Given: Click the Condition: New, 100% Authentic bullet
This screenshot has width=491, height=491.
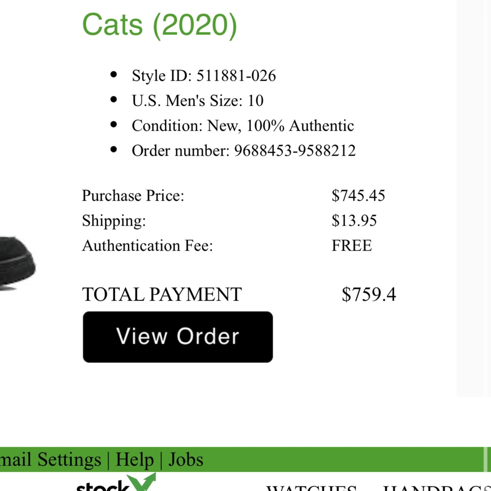Looking at the screenshot, I should click(243, 125).
